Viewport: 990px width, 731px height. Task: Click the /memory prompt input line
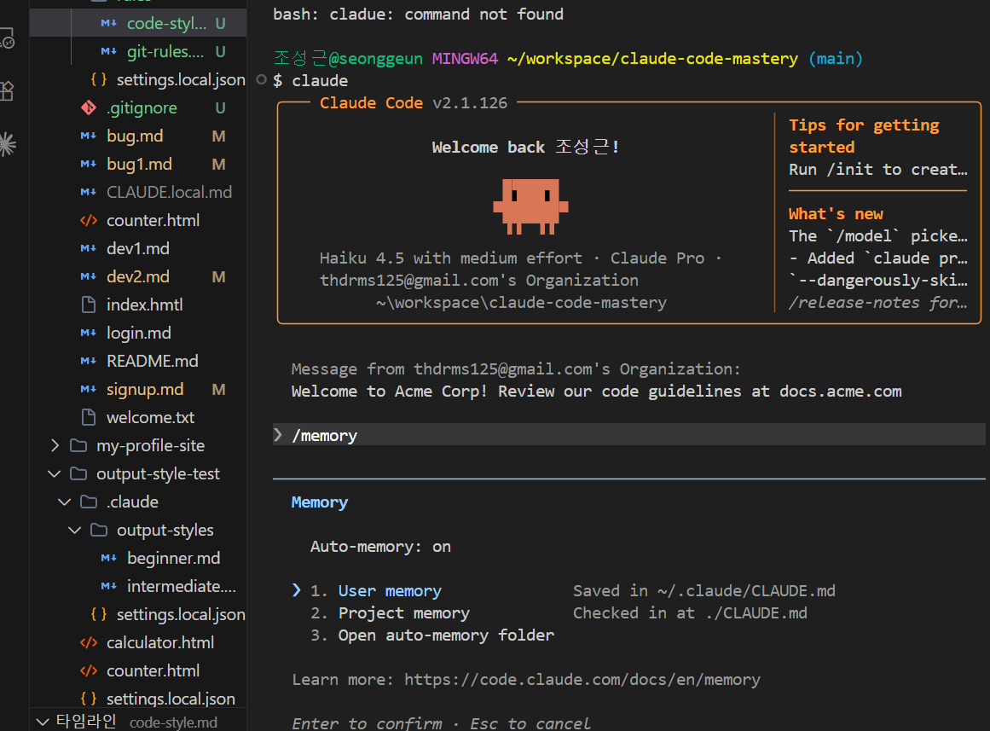pos(628,435)
